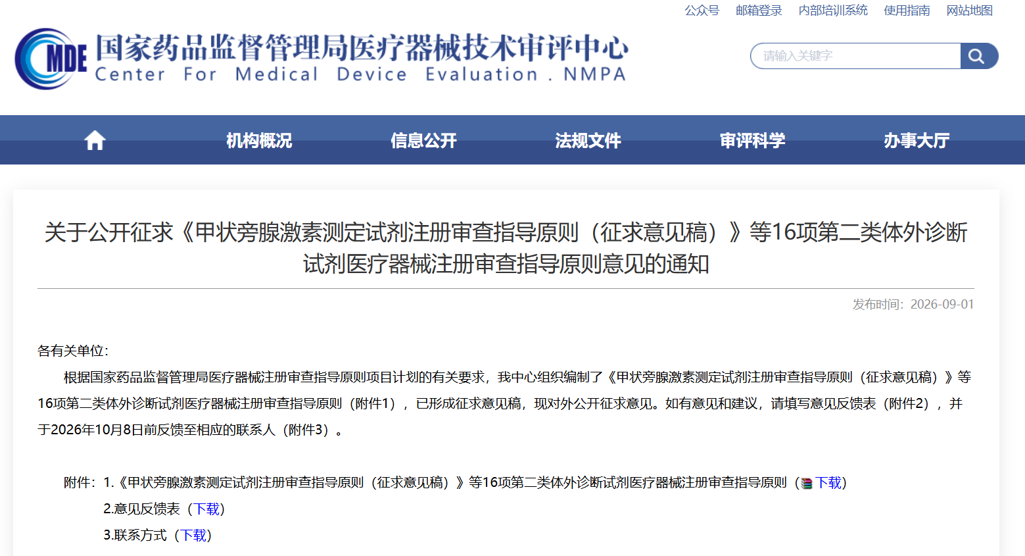Open the 机构概况 menu

click(259, 140)
